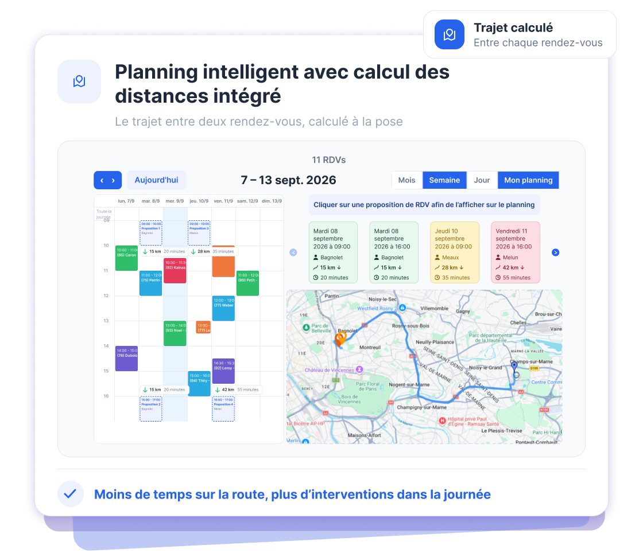Open Proposition 2 slot on Tuesday afternoon

tap(151, 408)
